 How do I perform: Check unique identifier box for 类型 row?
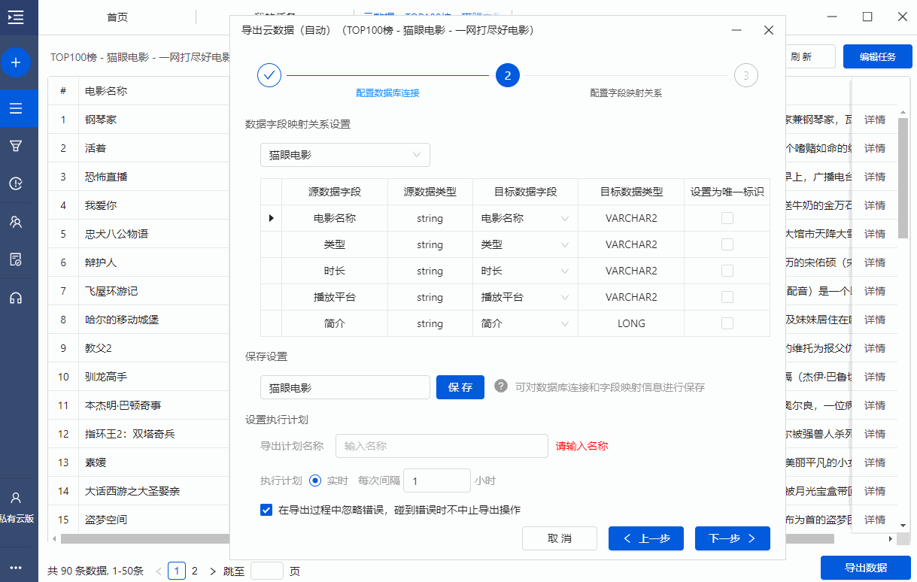point(727,244)
